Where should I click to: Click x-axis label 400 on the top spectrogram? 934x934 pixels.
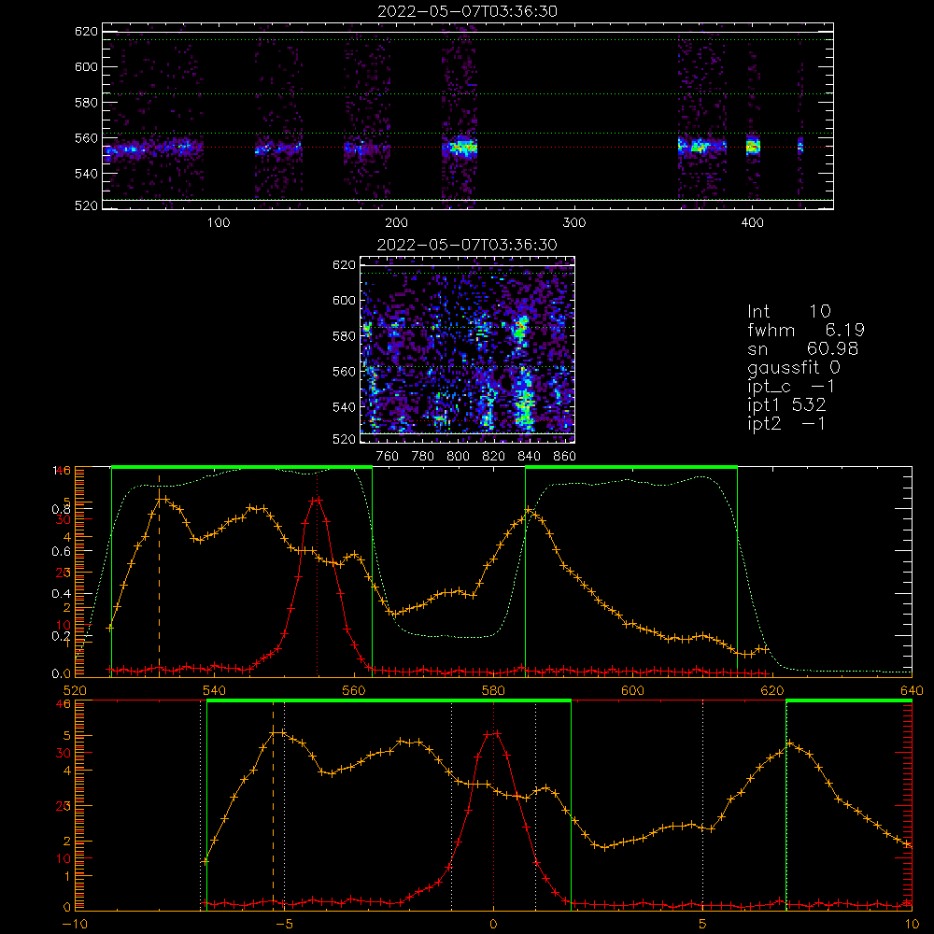click(752, 222)
